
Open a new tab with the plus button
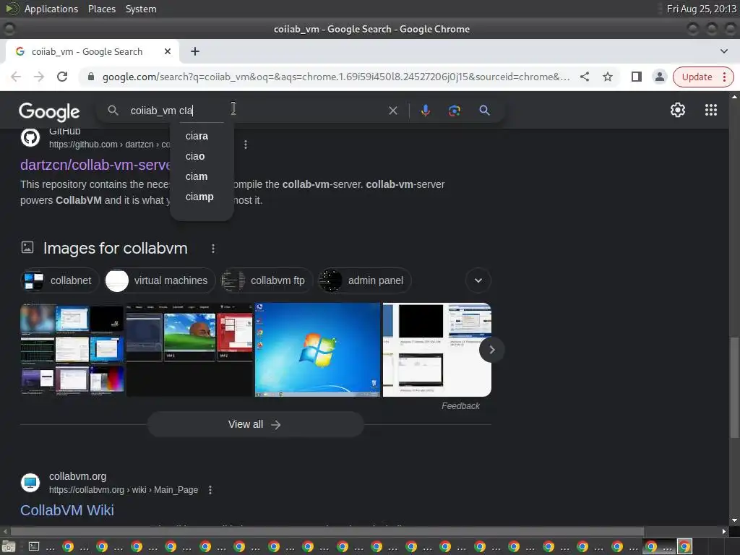pos(195,51)
